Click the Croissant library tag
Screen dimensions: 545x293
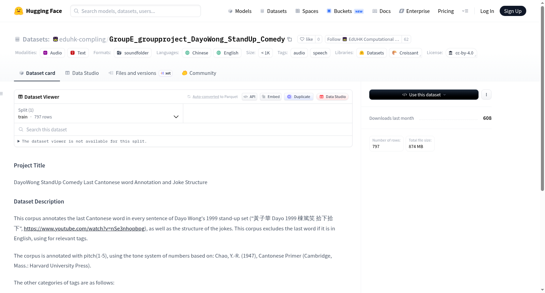tap(405, 53)
